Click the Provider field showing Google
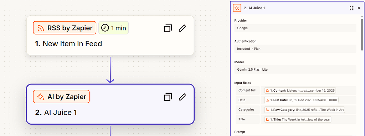 click(x=295, y=28)
